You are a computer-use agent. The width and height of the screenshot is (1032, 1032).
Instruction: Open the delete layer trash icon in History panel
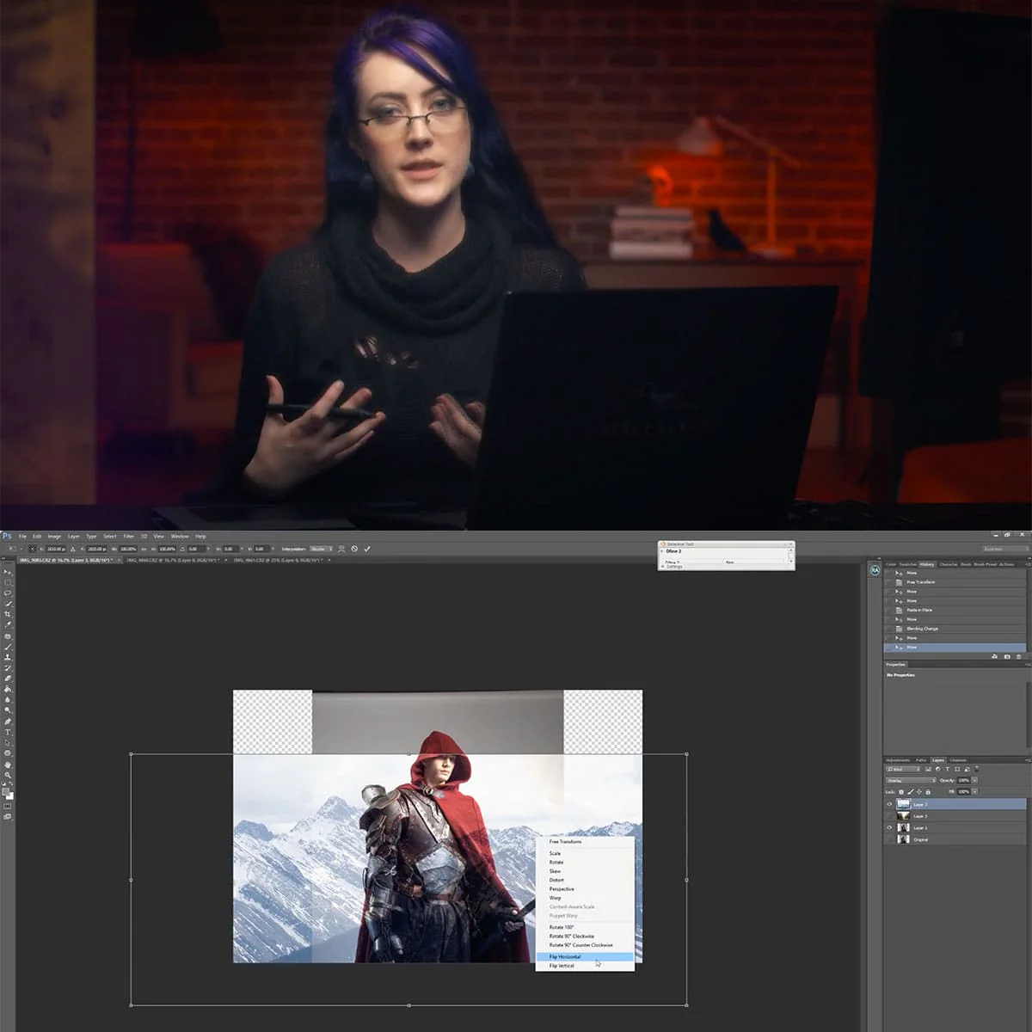click(x=1018, y=656)
